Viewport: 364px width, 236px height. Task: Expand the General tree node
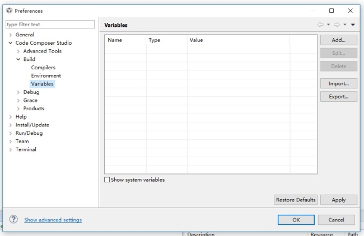click(x=11, y=35)
